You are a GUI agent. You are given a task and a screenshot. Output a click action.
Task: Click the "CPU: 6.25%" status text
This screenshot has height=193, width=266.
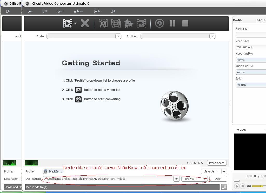coord(195,163)
